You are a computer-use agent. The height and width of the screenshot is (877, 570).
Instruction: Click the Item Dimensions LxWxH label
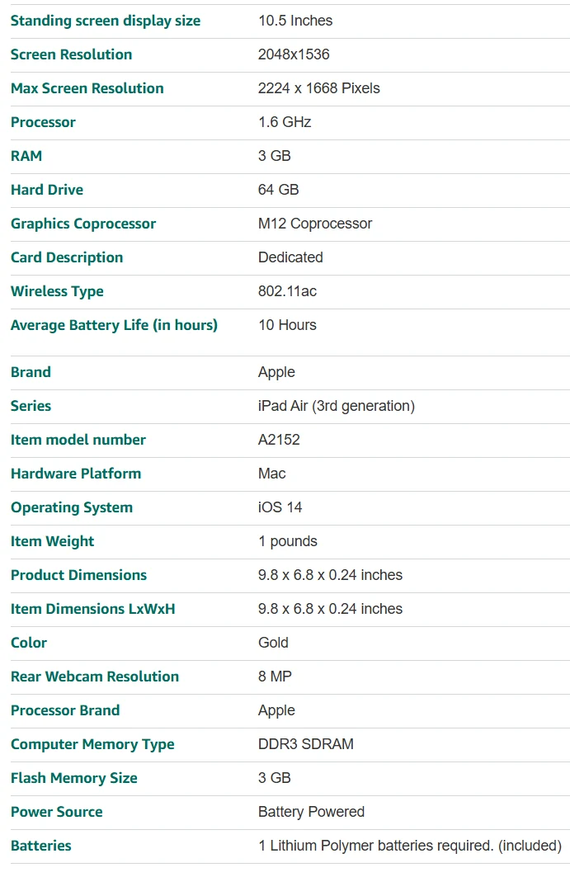(93, 609)
